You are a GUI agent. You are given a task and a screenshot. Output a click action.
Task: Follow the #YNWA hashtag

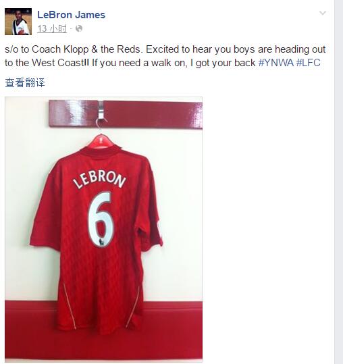276,63
